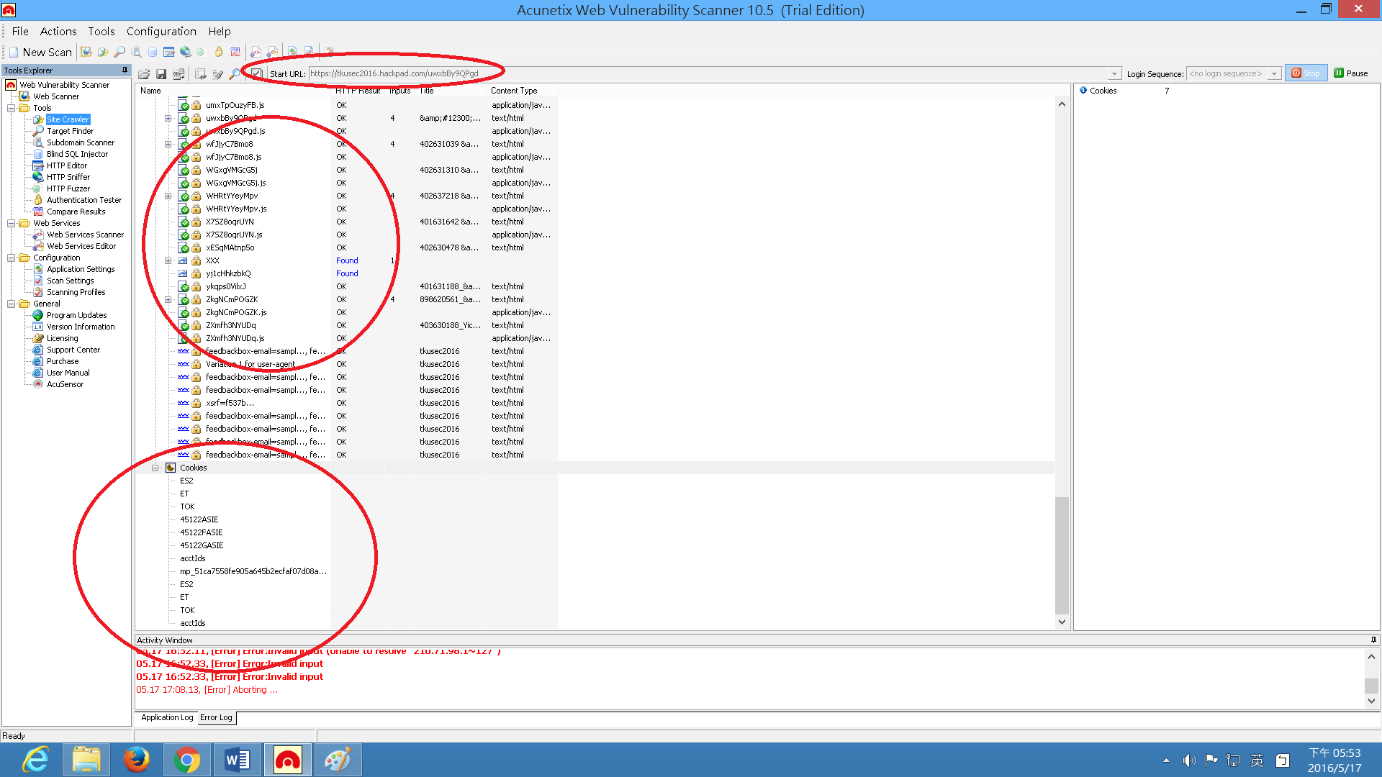Viewport: 1382px width, 777px height.
Task: Open the Tools menu
Action: tap(101, 31)
